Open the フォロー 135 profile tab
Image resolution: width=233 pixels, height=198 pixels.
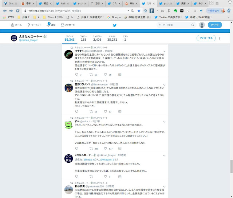(x=84, y=38)
